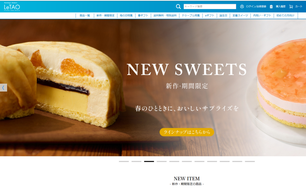This screenshot has width=306, height=188.
Task: Click the magnifier search icon
Action: click(178, 7)
